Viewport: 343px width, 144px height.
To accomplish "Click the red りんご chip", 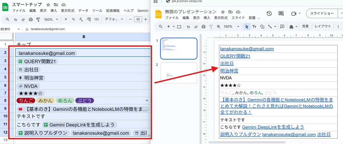I will [26, 100].
